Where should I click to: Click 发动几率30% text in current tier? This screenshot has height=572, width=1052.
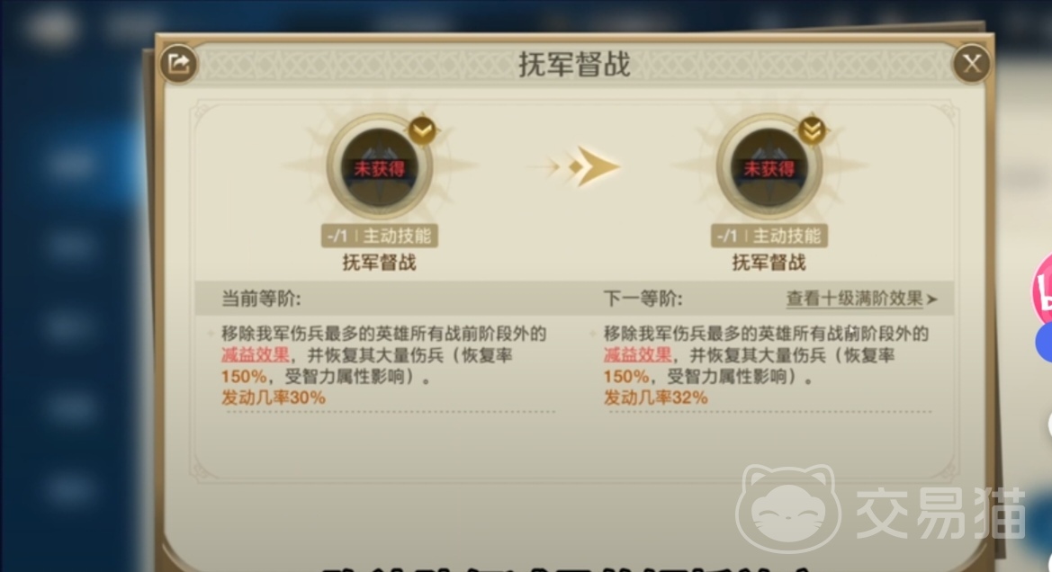point(273,398)
